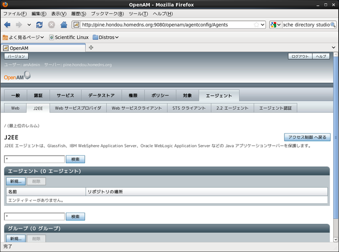Switch to the Web サービスプロバイダ tab
The width and height of the screenshot is (339, 252).
pos(78,108)
